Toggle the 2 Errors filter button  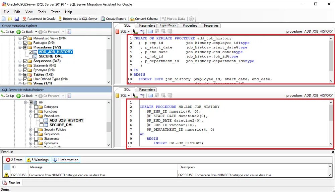click(x=14, y=160)
